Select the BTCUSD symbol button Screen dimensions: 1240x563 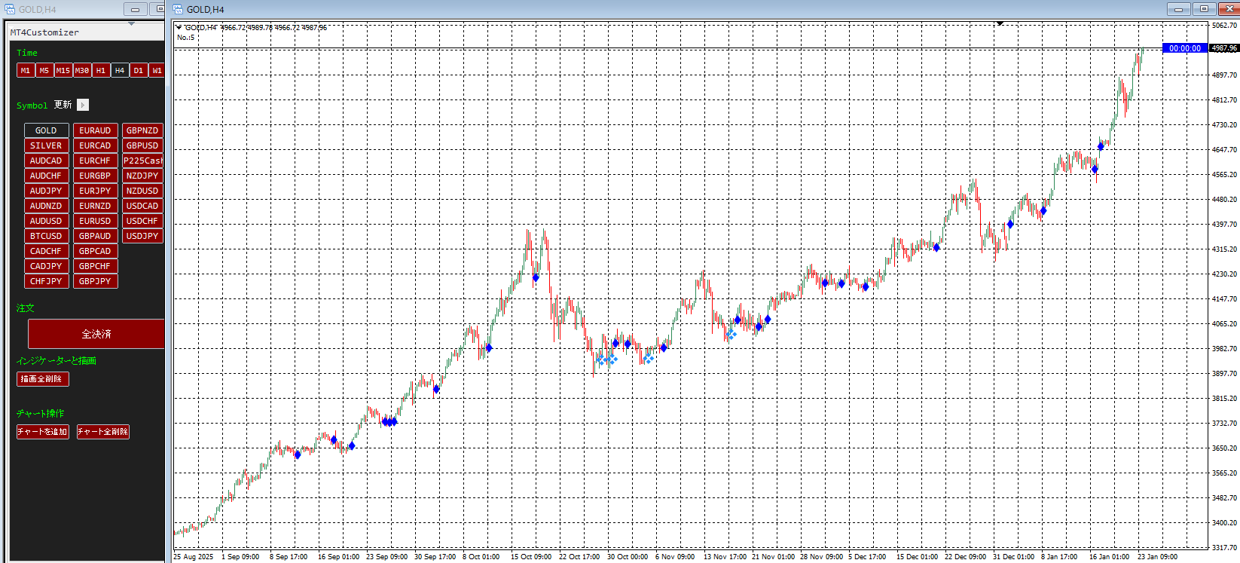[x=46, y=236]
